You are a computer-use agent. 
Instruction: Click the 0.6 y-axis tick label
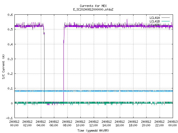(10, 15)
